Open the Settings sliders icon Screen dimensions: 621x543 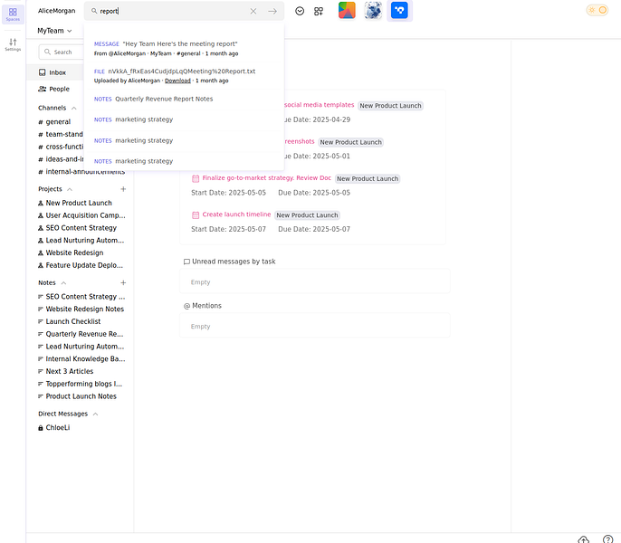click(x=13, y=44)
